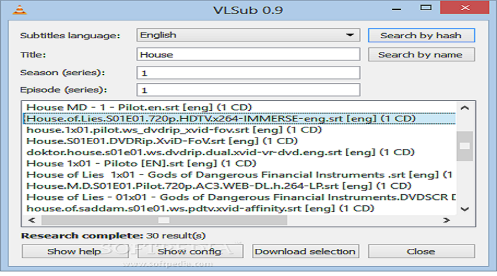Open the Subtitles language dropdown
Image resolution: width=497 pixels, height=276 pixels.
coord(248,35)
